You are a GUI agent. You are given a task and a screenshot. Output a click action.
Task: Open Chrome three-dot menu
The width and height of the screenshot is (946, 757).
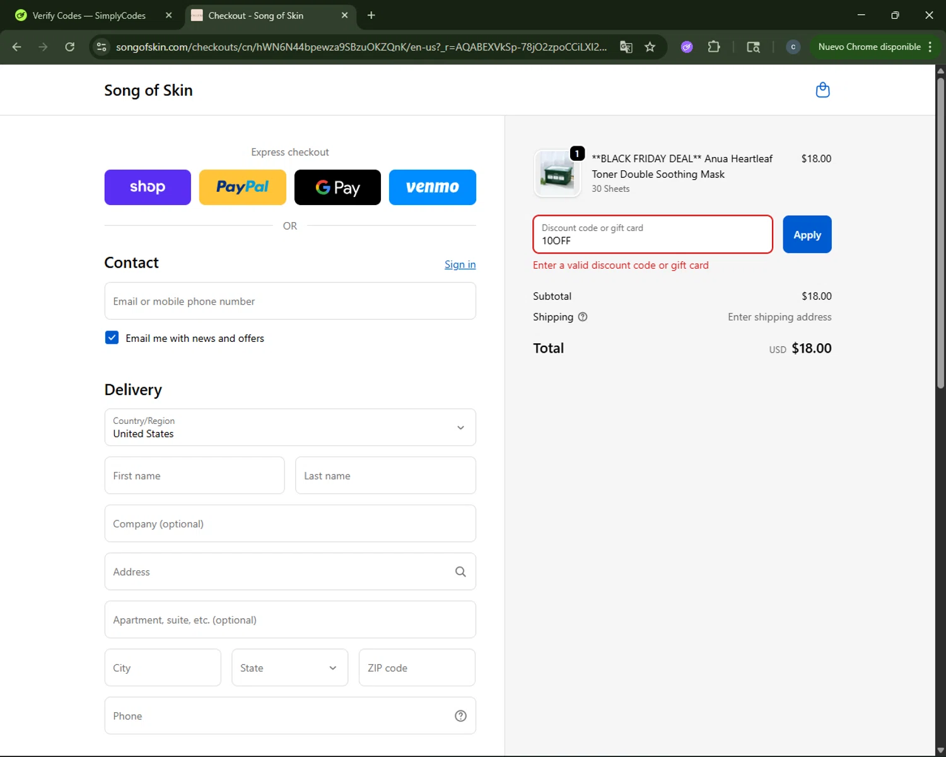point(930,47)
